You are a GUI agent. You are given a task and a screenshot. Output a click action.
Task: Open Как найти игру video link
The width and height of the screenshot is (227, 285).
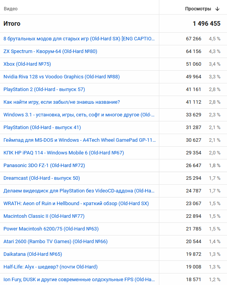pos(62,102)
